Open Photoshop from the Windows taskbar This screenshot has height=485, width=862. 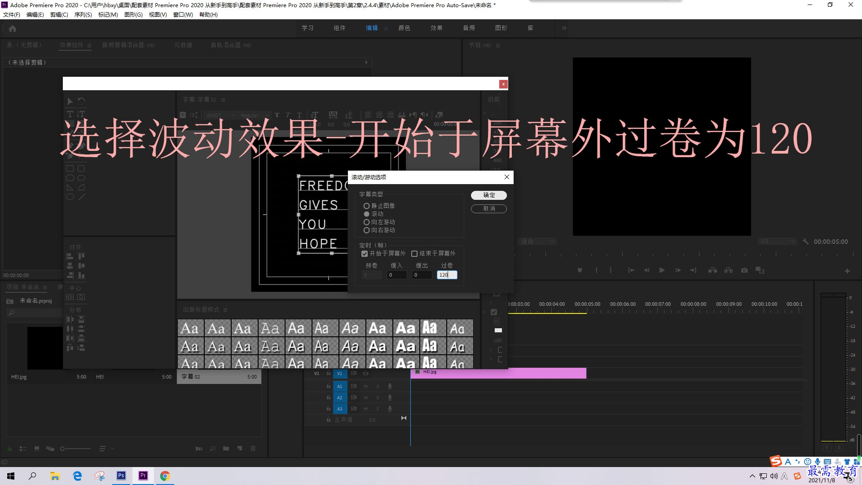[121, 476]
